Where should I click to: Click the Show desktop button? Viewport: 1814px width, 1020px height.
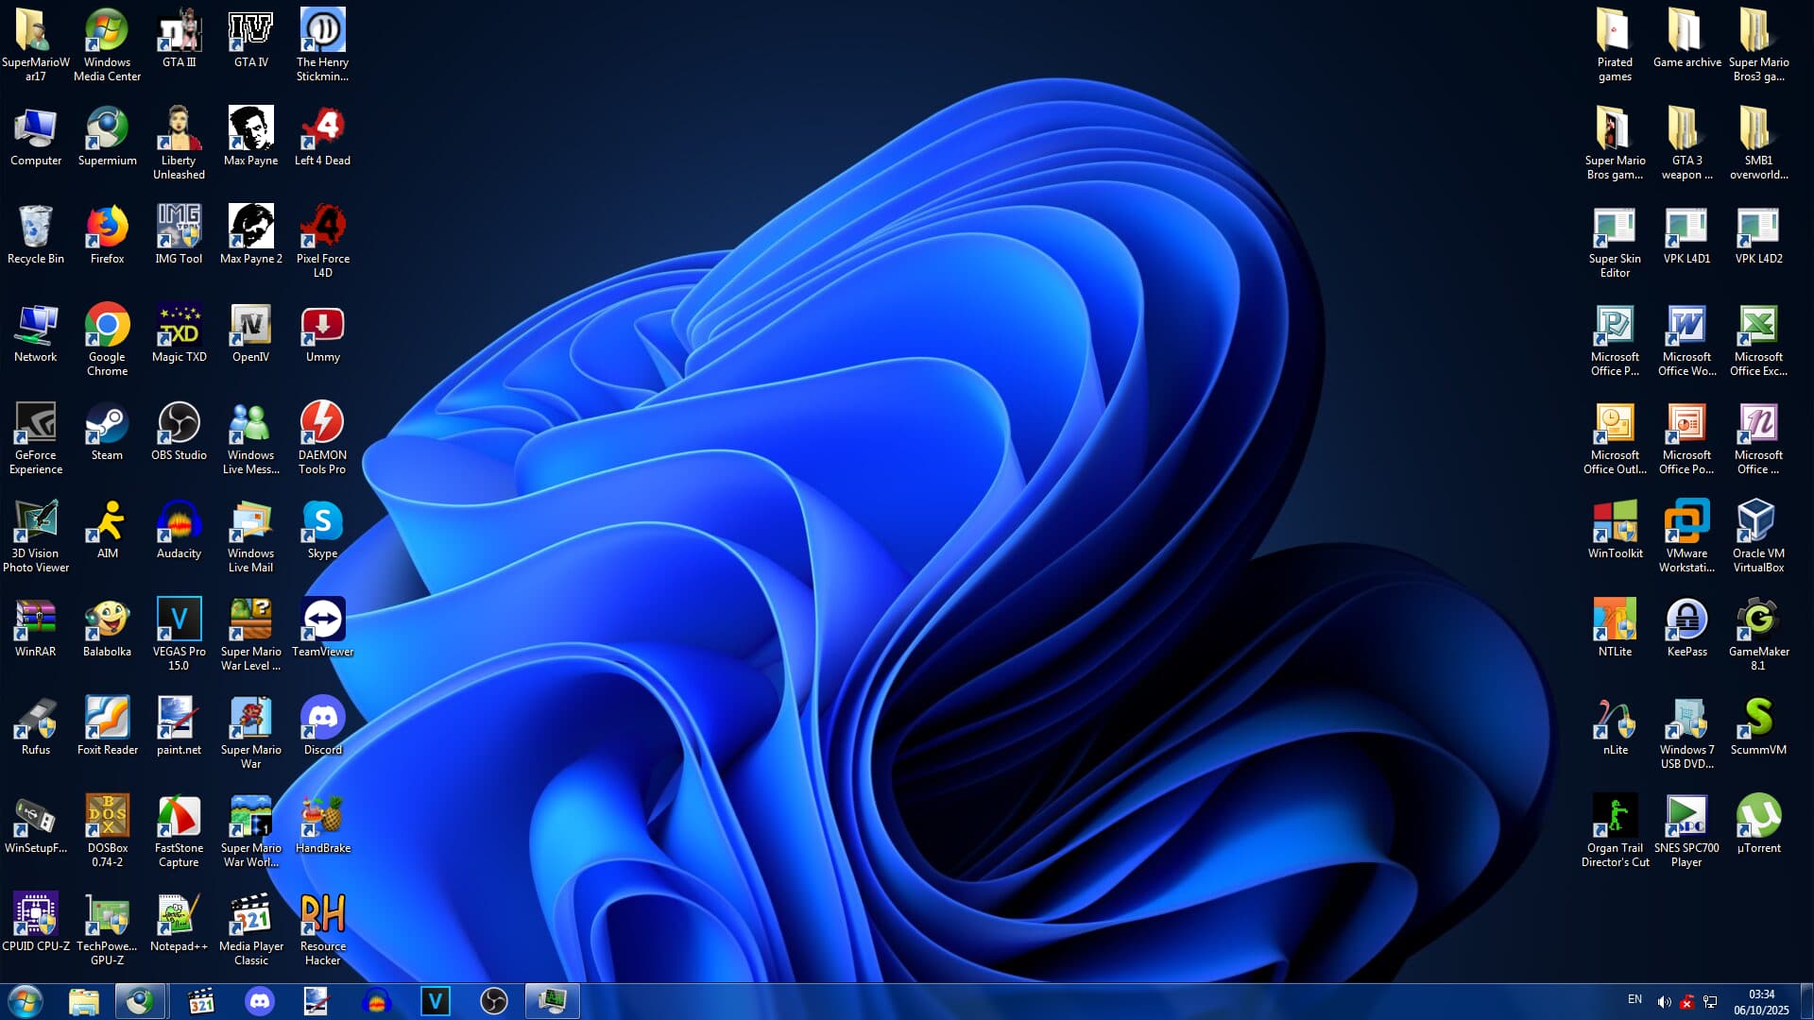pos(1806,1001)
